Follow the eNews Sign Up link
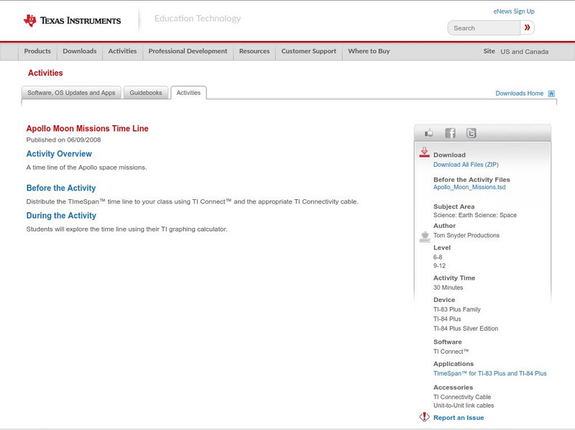575x430 pixels. coord(513,12)
